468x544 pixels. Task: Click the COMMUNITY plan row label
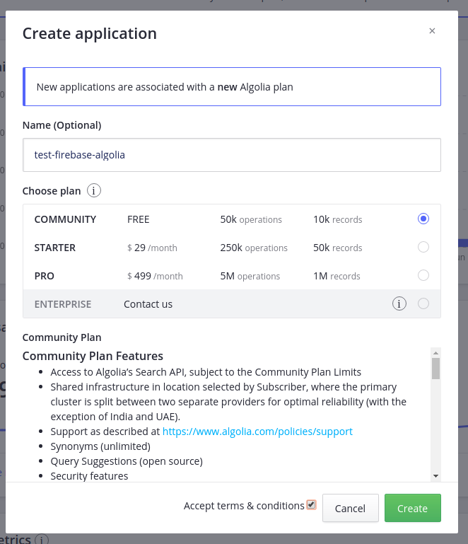click(65, 219)
